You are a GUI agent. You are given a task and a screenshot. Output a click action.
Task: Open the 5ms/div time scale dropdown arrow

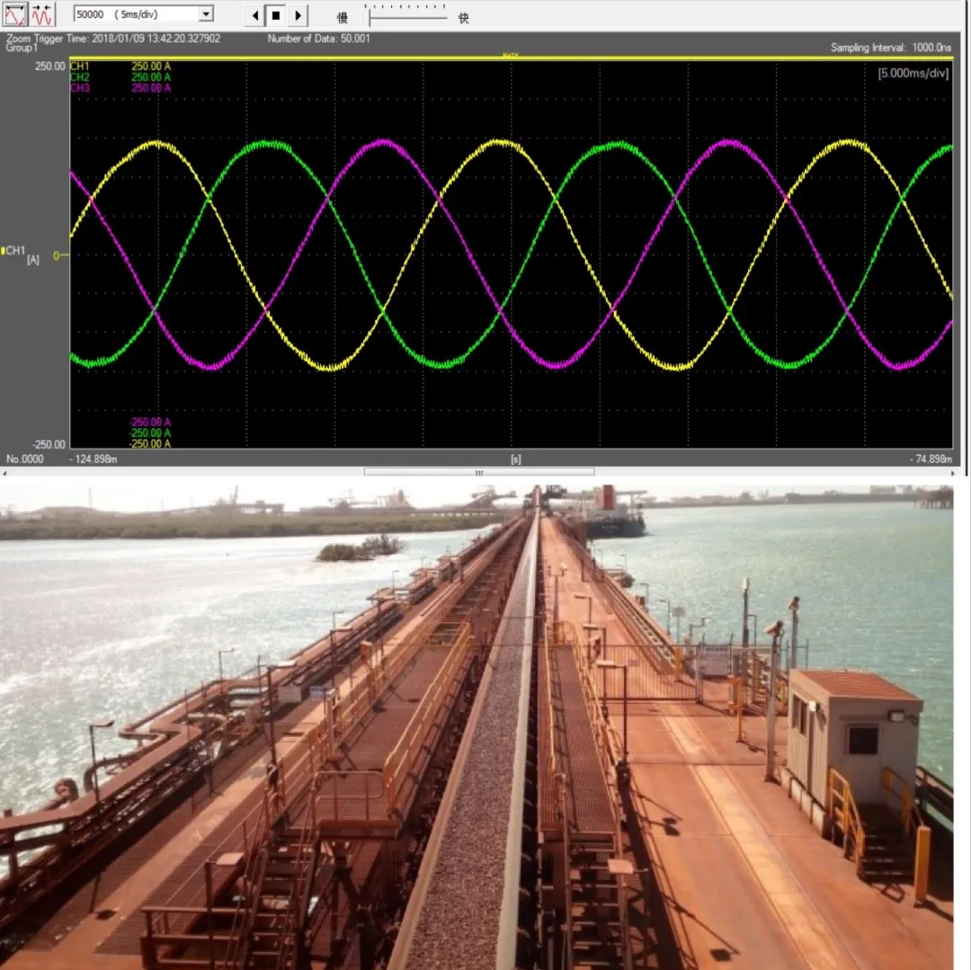click(206, 14)
